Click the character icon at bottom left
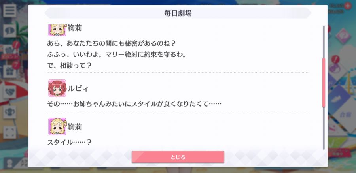The width and height of the screenshot is (356, 173). (x=10, y=164)
